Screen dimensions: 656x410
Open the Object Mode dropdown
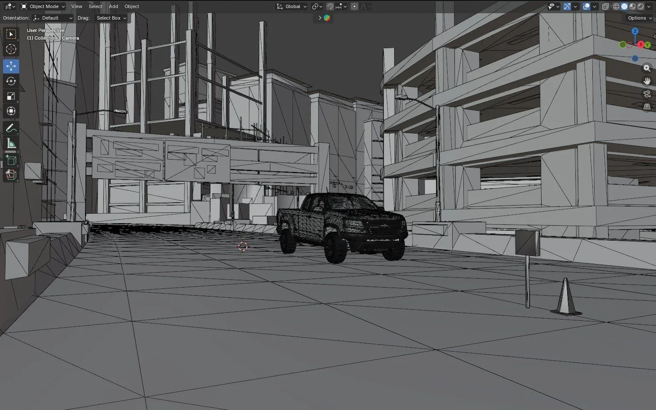pos(43,6)
